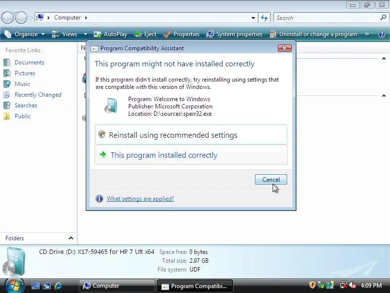Click the blue info icon beside the settings link

coord(99,199)
